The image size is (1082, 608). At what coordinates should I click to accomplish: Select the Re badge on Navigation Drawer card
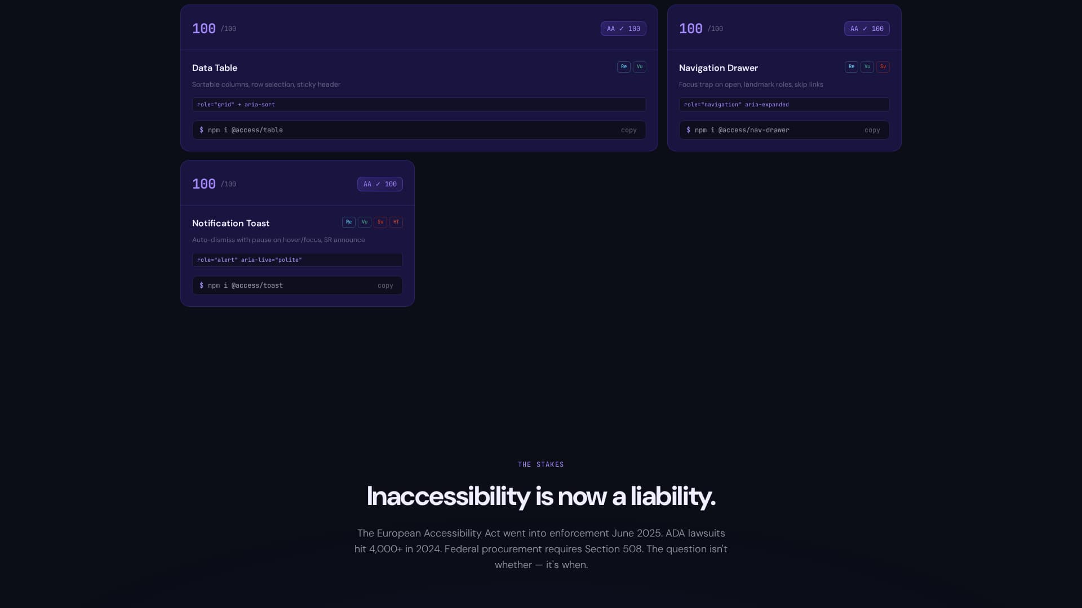pos(851,67)
